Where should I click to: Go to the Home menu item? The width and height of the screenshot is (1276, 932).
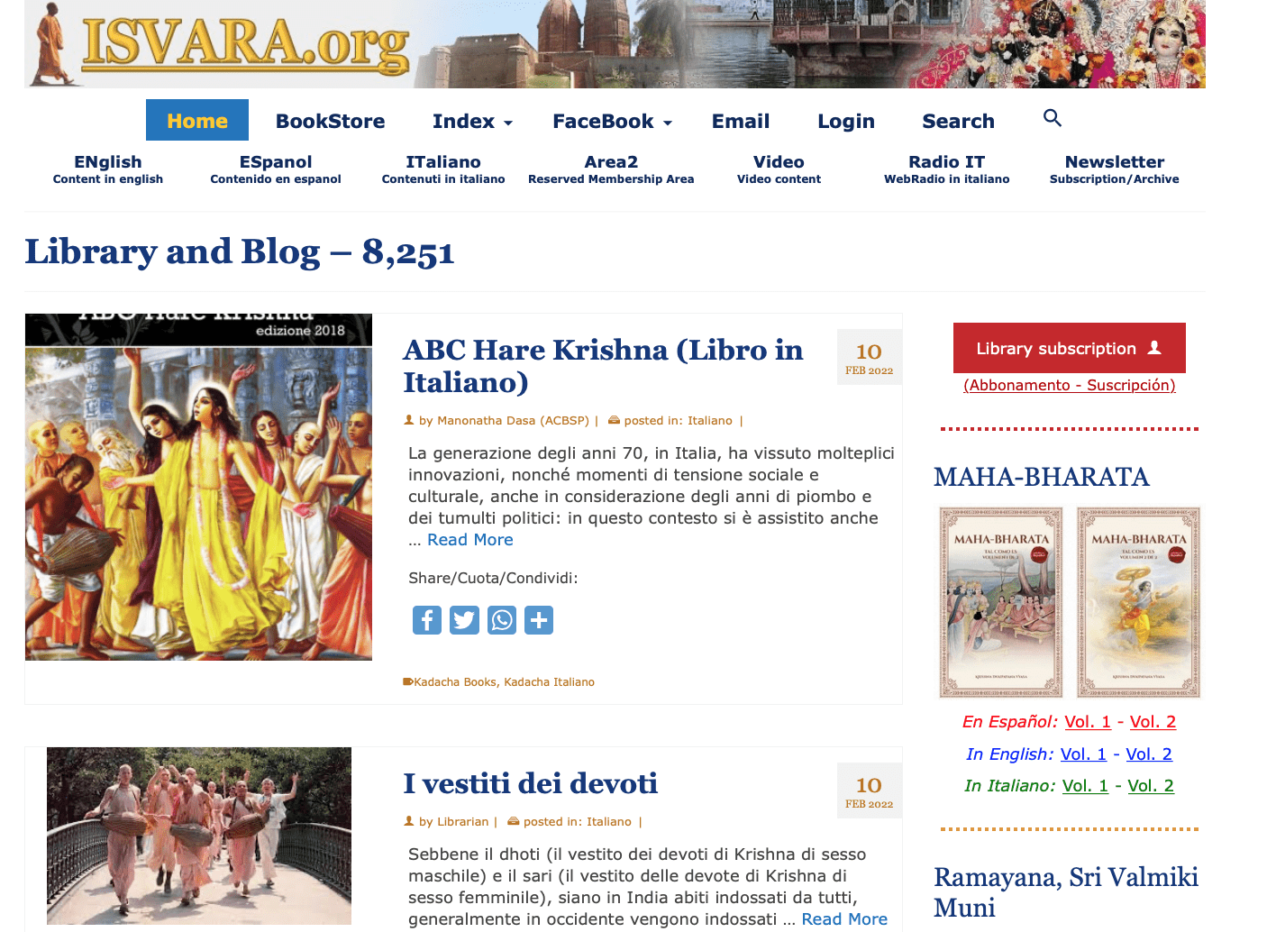point(197,121)
